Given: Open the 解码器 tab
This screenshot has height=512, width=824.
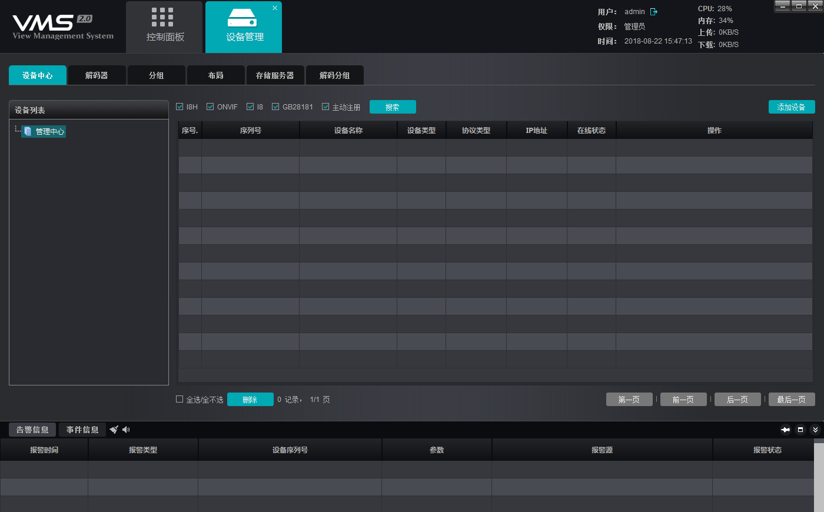Looking at the screenshot, I should (97, 75).
